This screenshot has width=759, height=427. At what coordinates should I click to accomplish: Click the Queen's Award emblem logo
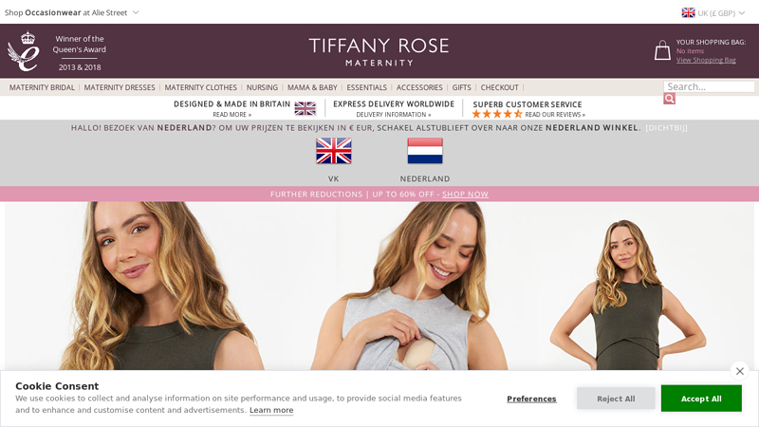tap(23, 51)
